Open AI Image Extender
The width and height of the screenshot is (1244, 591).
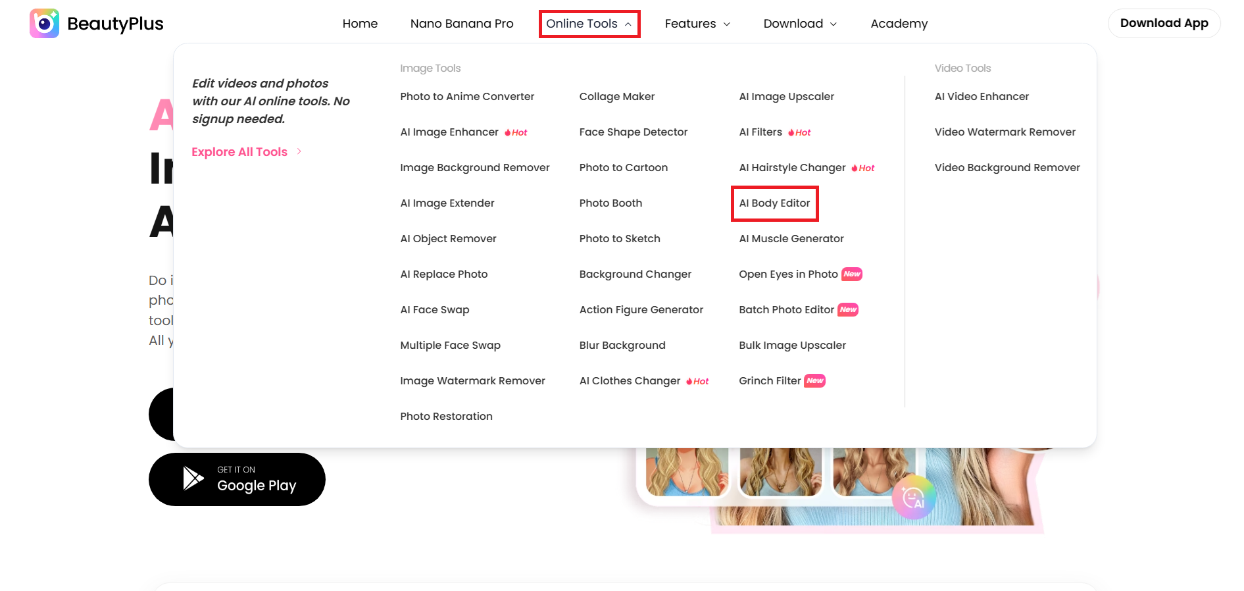tap(447, 203)
